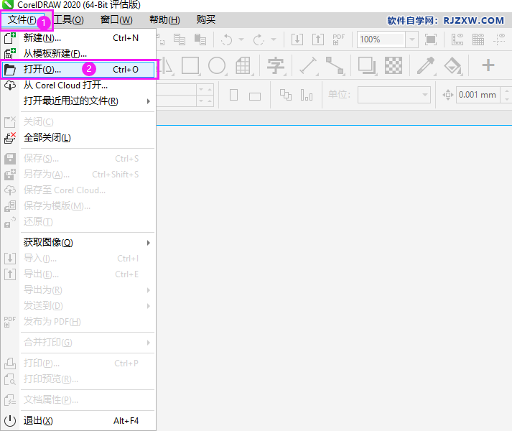
Task: Select the Connector tool
Action: (335, 65)
